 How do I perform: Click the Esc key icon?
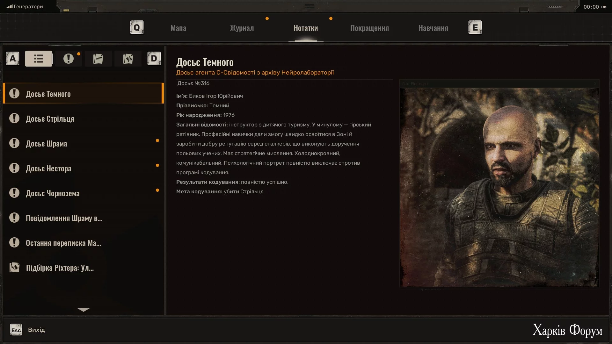click(16, 330)
